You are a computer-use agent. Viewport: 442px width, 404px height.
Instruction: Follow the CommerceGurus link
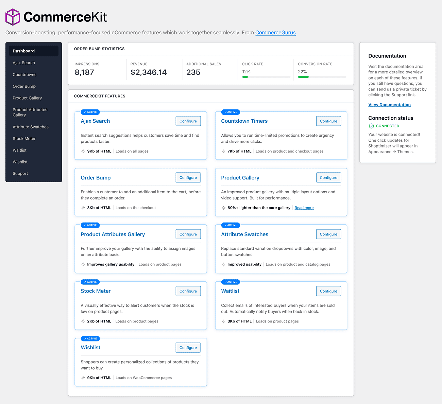[275, 33]
